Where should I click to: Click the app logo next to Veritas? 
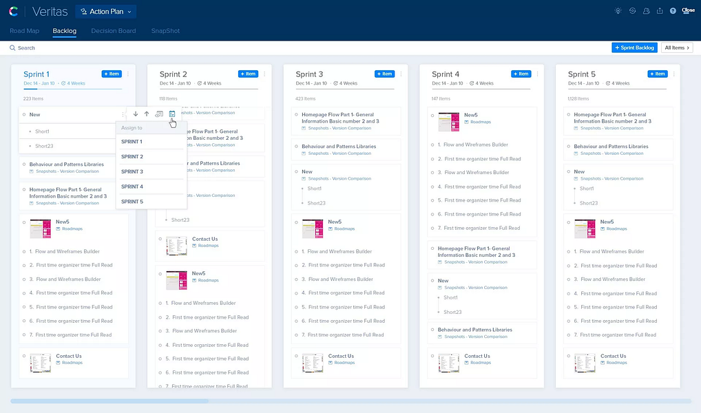tap(13, 11)
